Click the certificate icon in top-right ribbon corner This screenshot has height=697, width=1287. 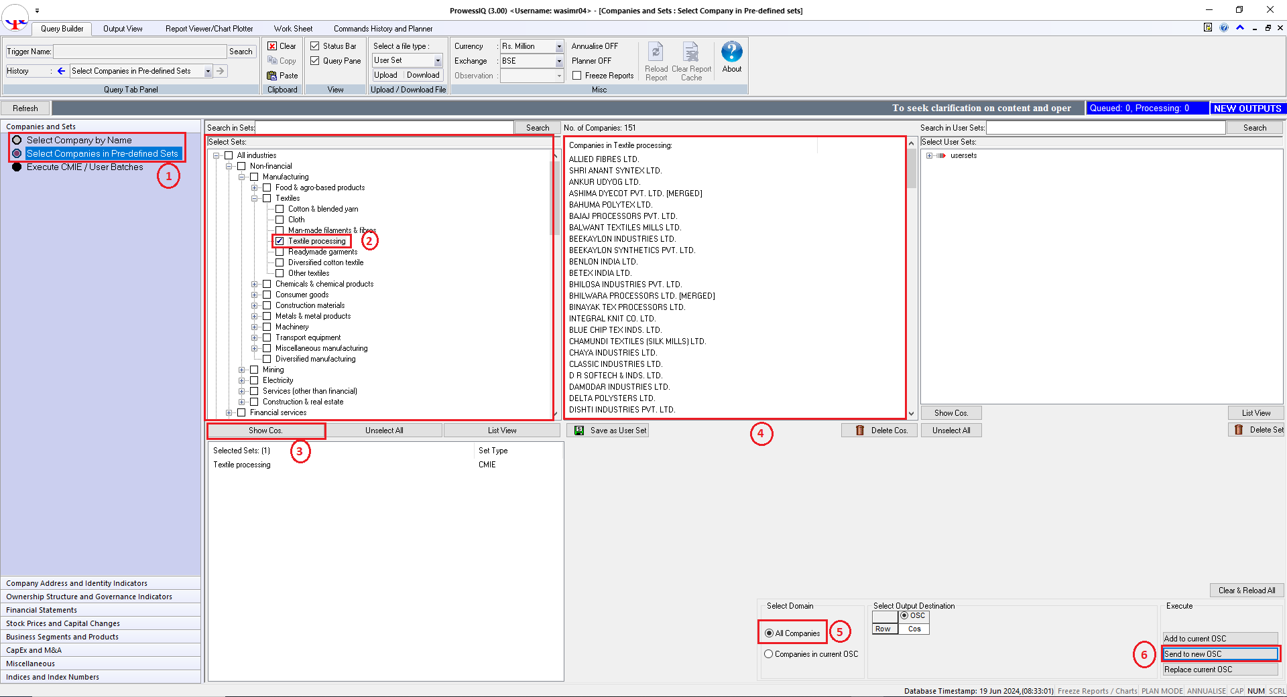tap(1208, 27)
